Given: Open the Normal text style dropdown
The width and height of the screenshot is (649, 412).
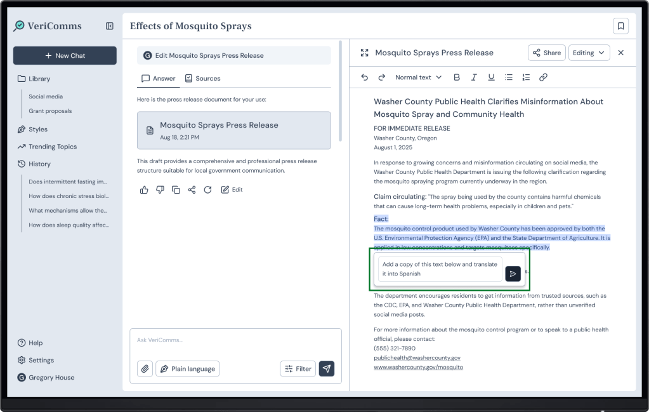Looking at the screenshot, I should pyautogui.click(x=418, y=77).
